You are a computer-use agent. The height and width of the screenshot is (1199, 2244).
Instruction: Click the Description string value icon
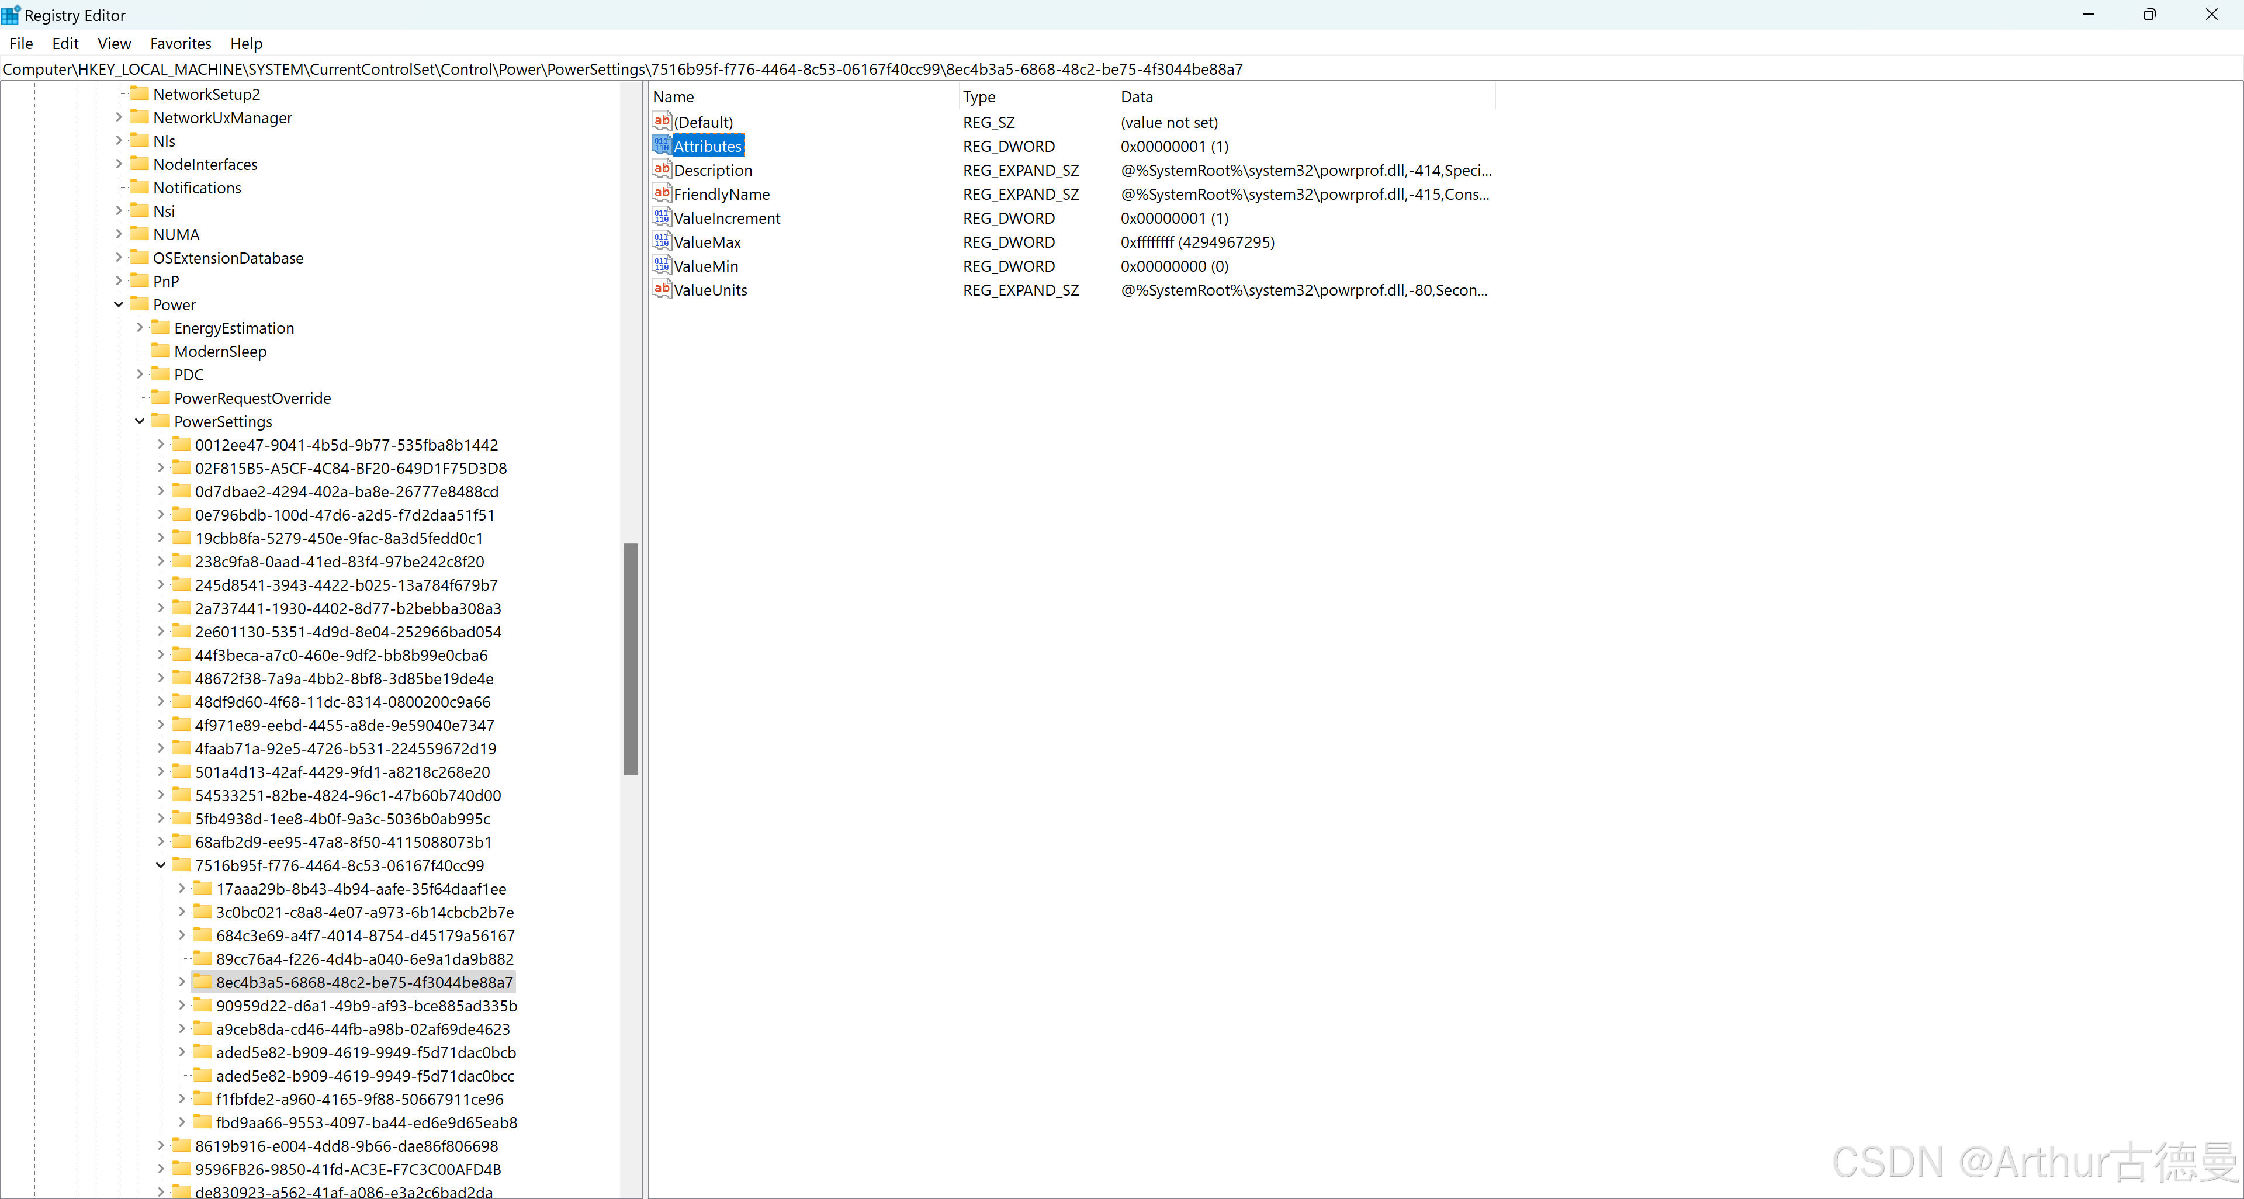[661, 170]
